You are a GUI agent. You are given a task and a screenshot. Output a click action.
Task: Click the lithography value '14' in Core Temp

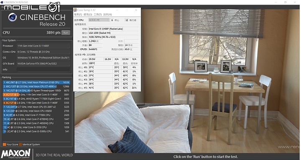click(x=126, y=45)
